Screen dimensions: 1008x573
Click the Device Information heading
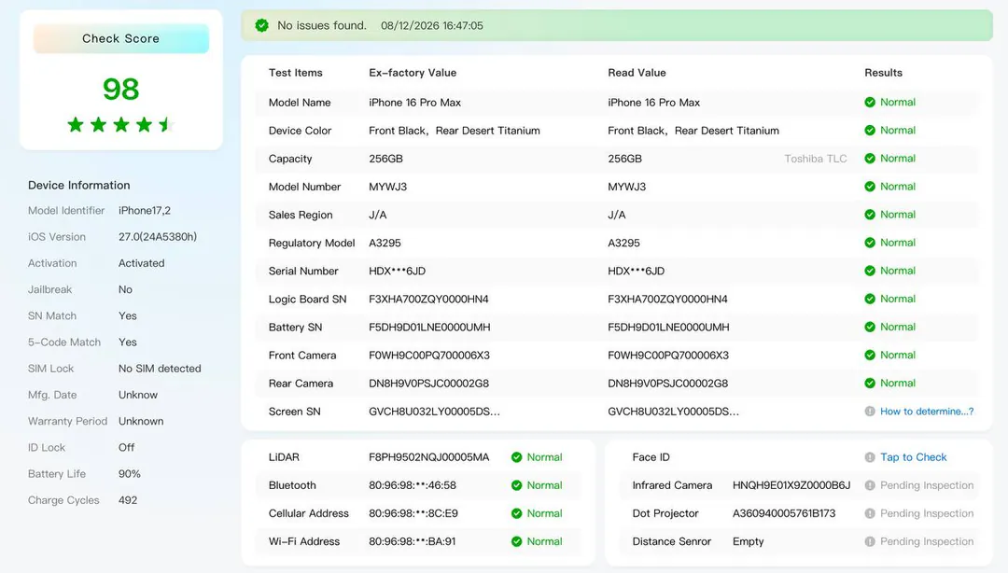click(x=79, y=185)
